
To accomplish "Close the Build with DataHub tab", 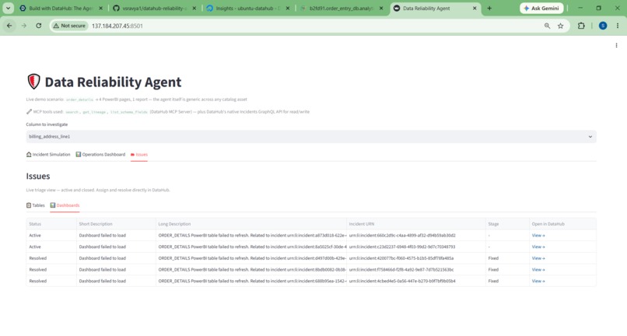I will pos(101,8).
